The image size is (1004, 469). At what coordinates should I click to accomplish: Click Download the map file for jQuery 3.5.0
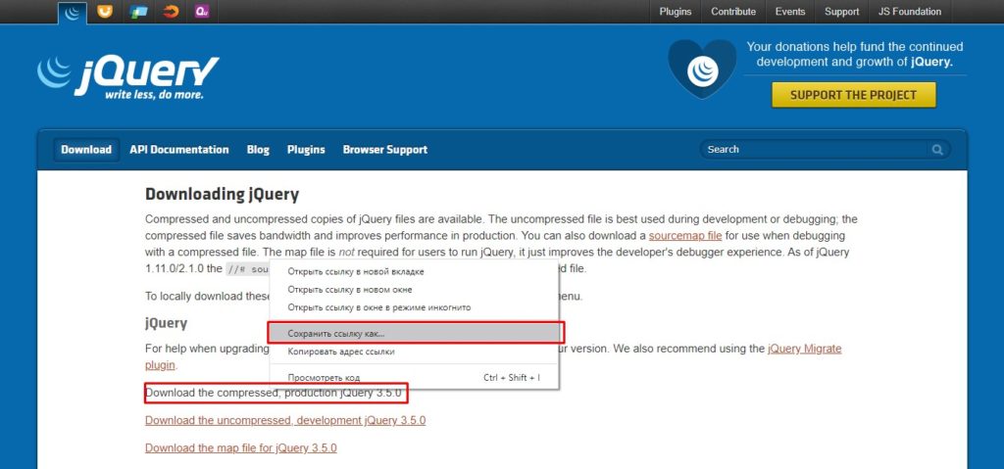coord(241,447)
